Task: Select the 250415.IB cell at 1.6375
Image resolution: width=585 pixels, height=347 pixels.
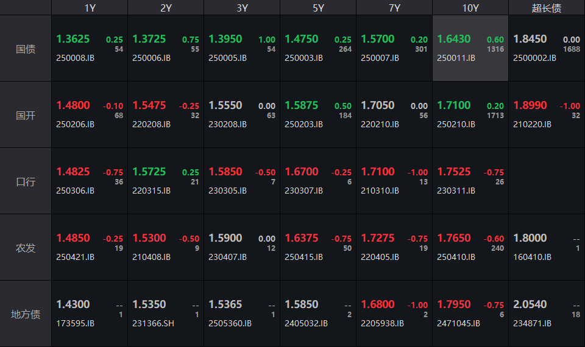Action: click(x=317, y=248)
